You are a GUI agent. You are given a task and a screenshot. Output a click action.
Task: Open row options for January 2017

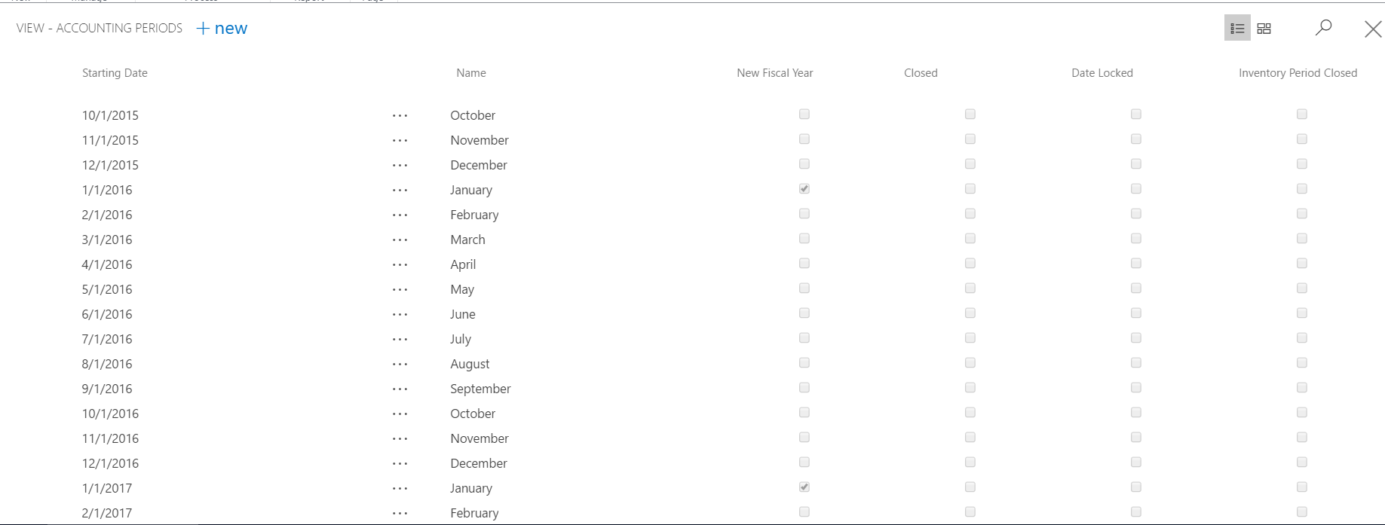pos(400,488)
